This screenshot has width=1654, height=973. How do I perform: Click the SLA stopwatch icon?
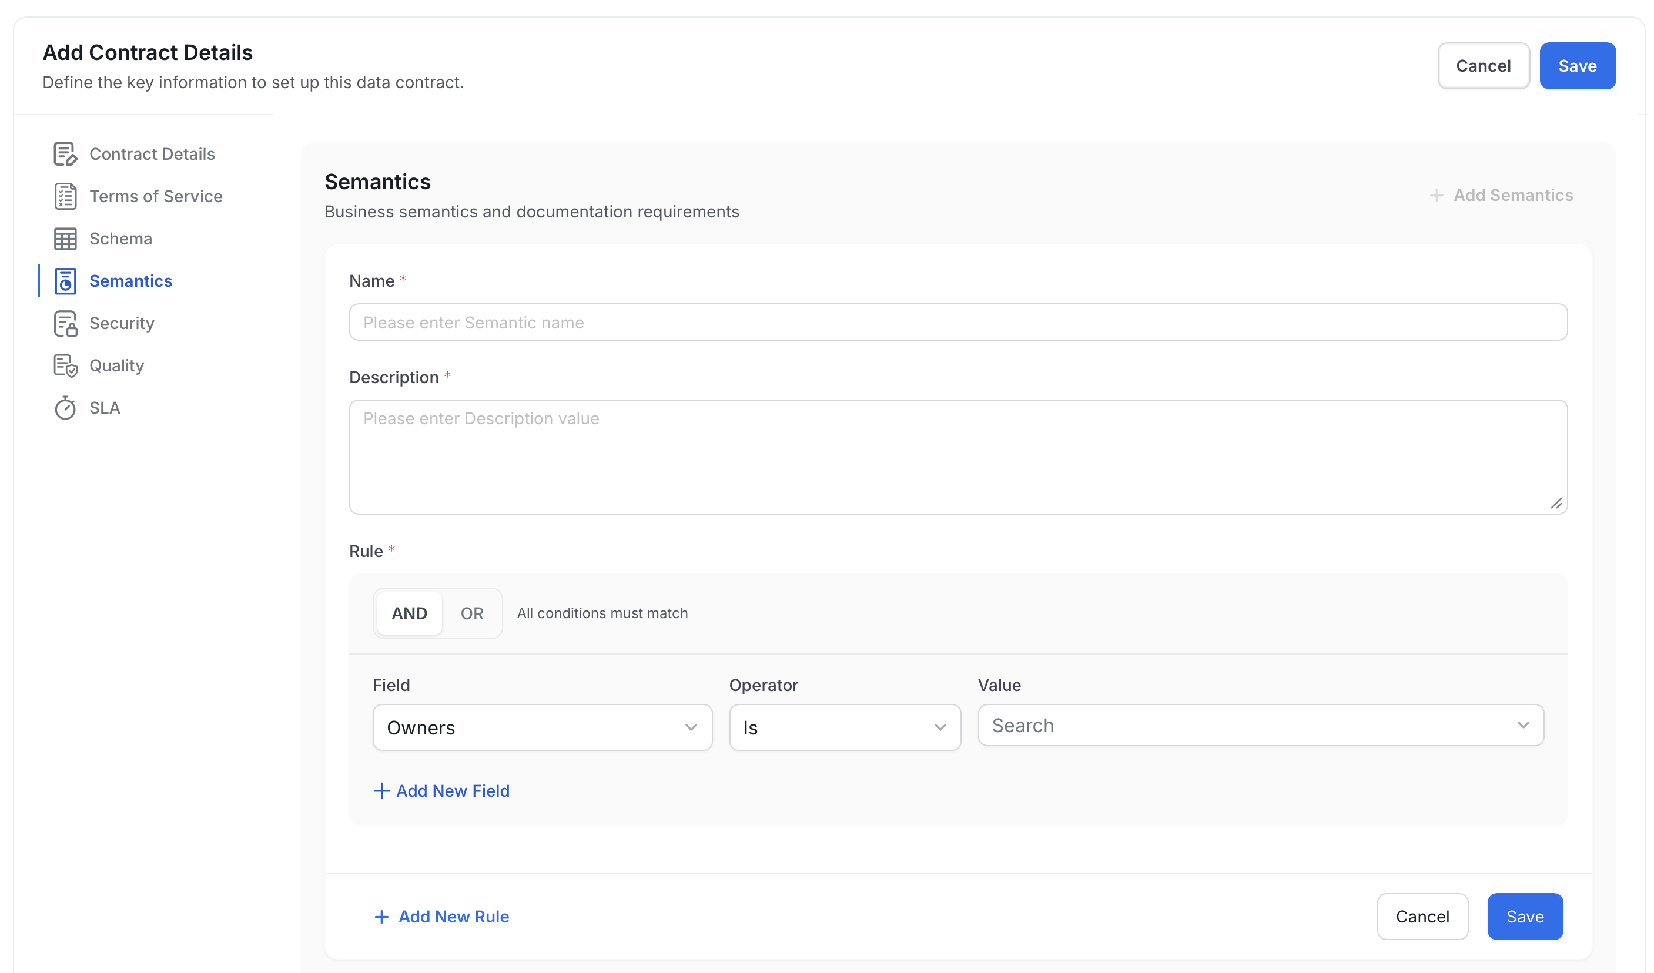point(65,407)
